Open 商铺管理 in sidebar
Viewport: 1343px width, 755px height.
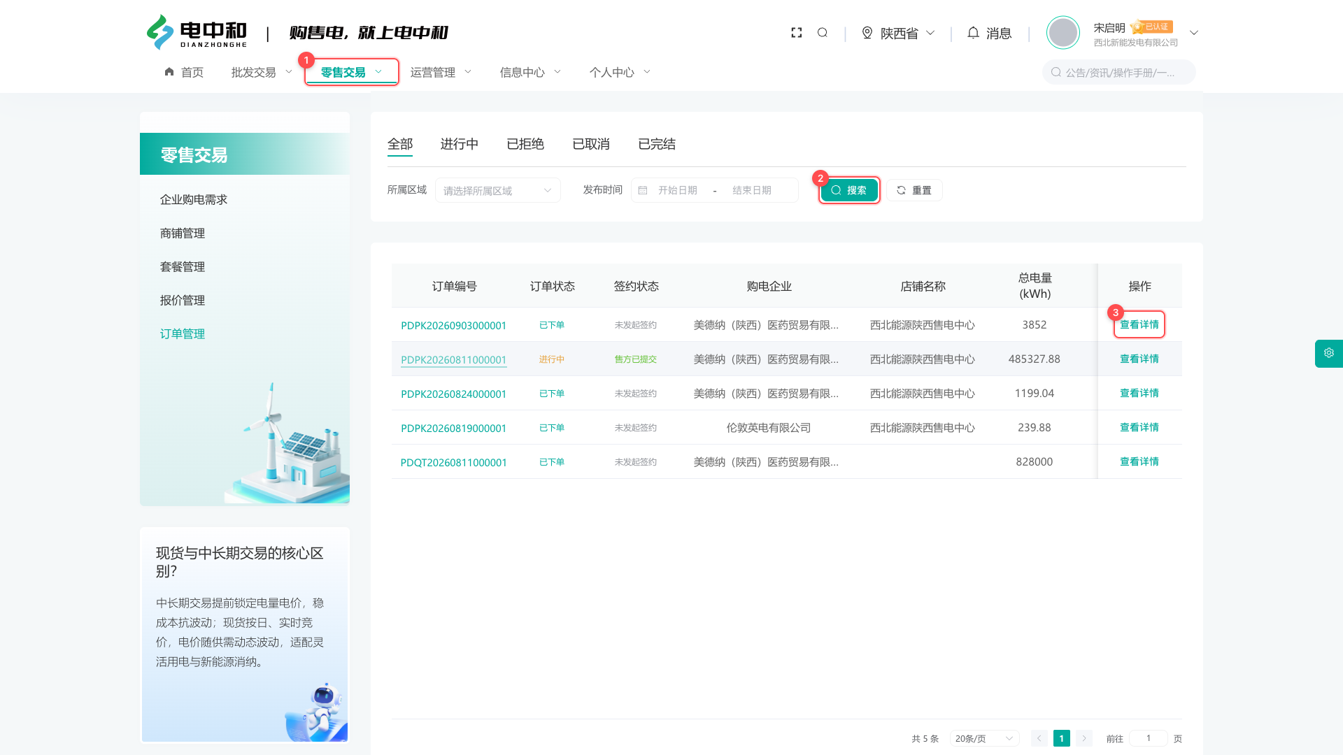click(183, 233)
